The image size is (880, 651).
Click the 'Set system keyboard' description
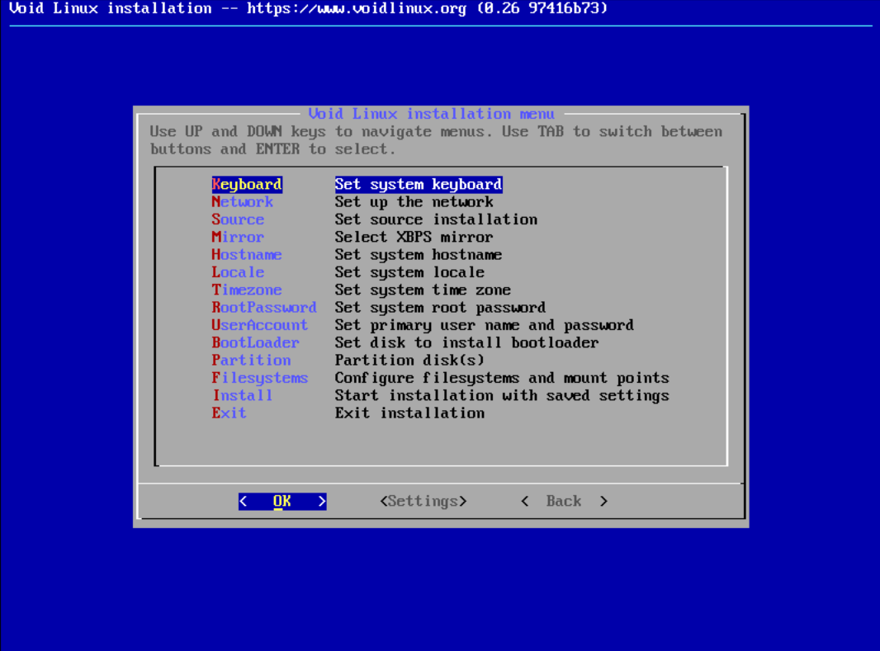point(418,185)
